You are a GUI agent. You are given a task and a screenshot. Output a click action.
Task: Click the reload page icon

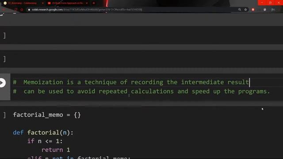(x=16, y=10)
